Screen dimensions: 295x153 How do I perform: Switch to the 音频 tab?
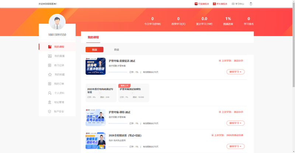point(117,50)
